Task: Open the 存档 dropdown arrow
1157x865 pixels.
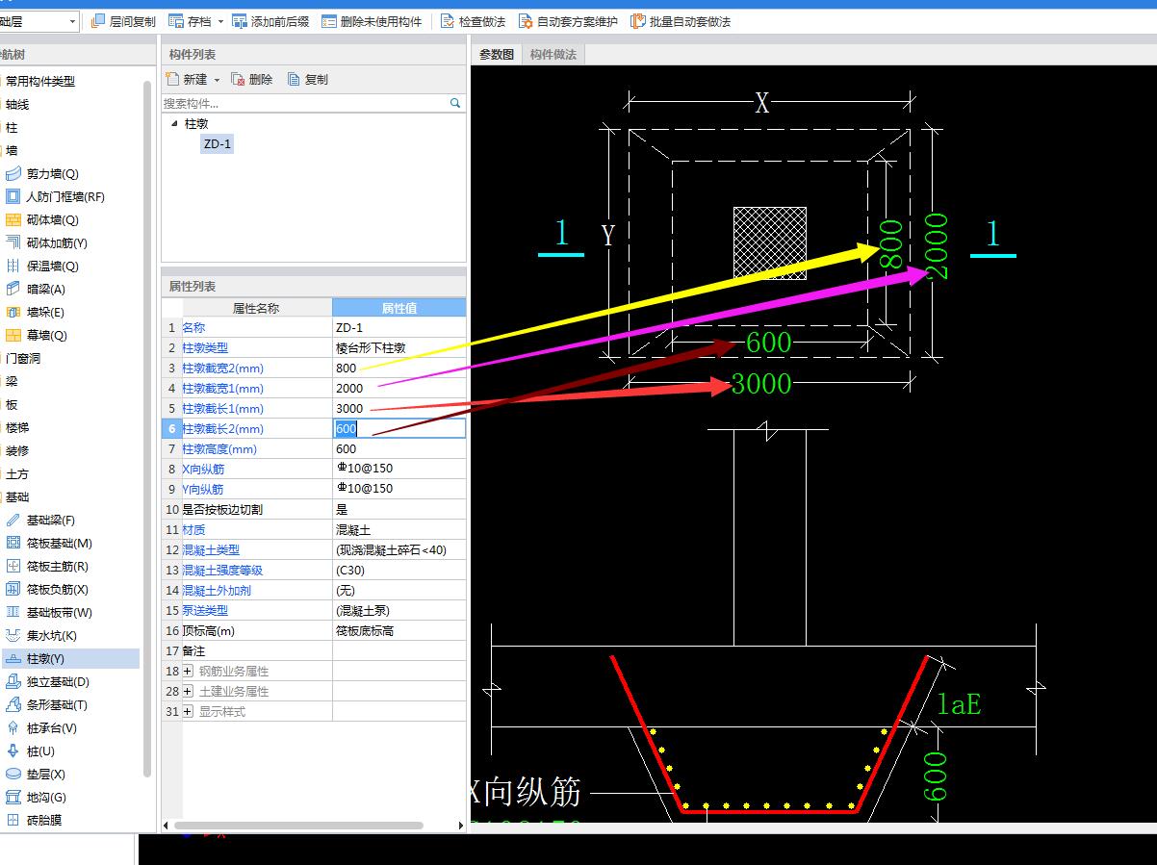Action: click(x=220, y=21)
